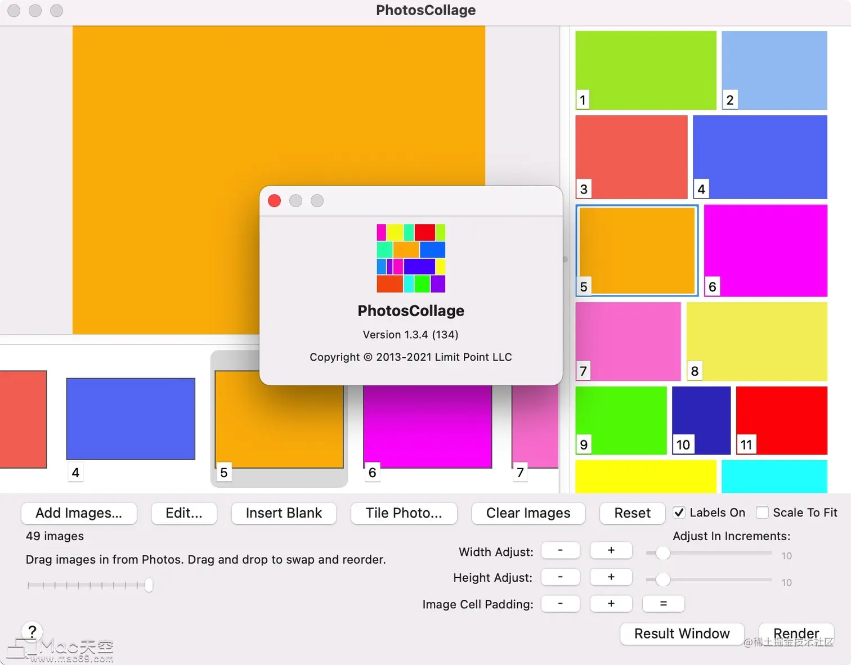Click the Render button
This screenshot has width=851, height=665.
pos(796,633)
